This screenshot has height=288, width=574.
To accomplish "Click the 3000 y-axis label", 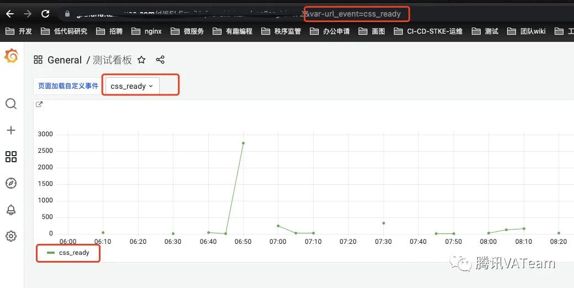I will click(x=45, y=134).
